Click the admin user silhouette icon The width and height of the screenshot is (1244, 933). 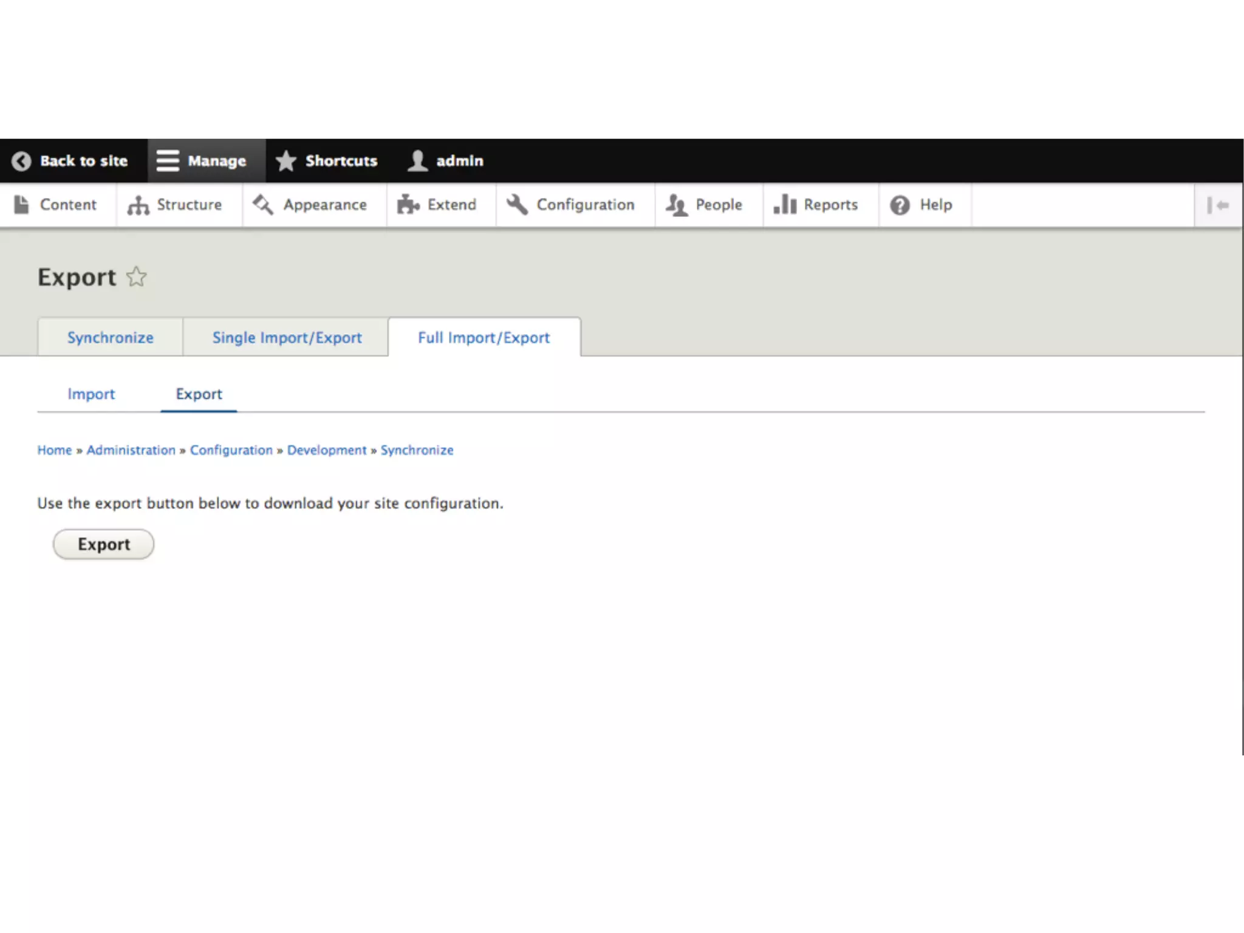tap(418, 161)
